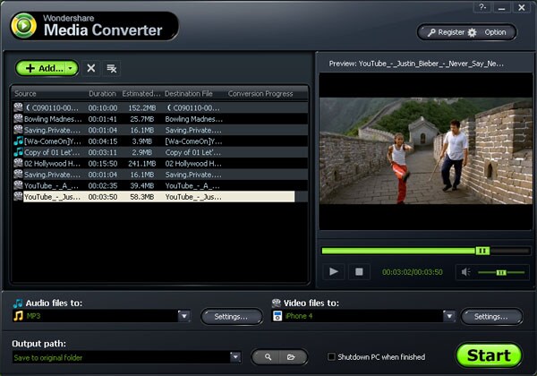Click video icon of YouTube_-_Jus row

(18, 196)
